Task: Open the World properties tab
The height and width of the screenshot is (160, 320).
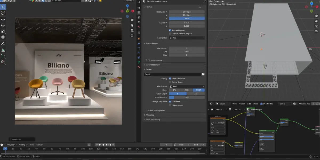Action: pyautogui.click(x=139, y=27)
